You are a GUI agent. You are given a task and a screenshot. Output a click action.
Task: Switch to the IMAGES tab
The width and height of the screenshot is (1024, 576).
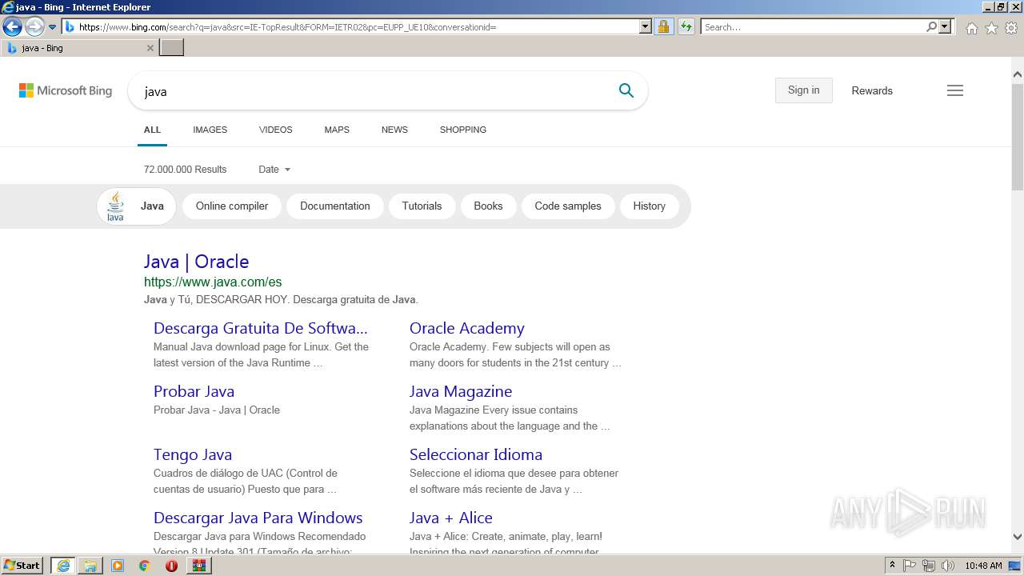[210, 130]
